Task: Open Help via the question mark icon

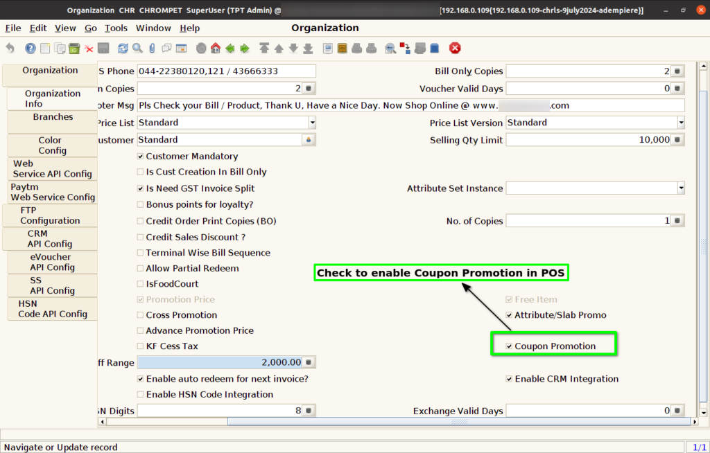Action: click(31, 48)
